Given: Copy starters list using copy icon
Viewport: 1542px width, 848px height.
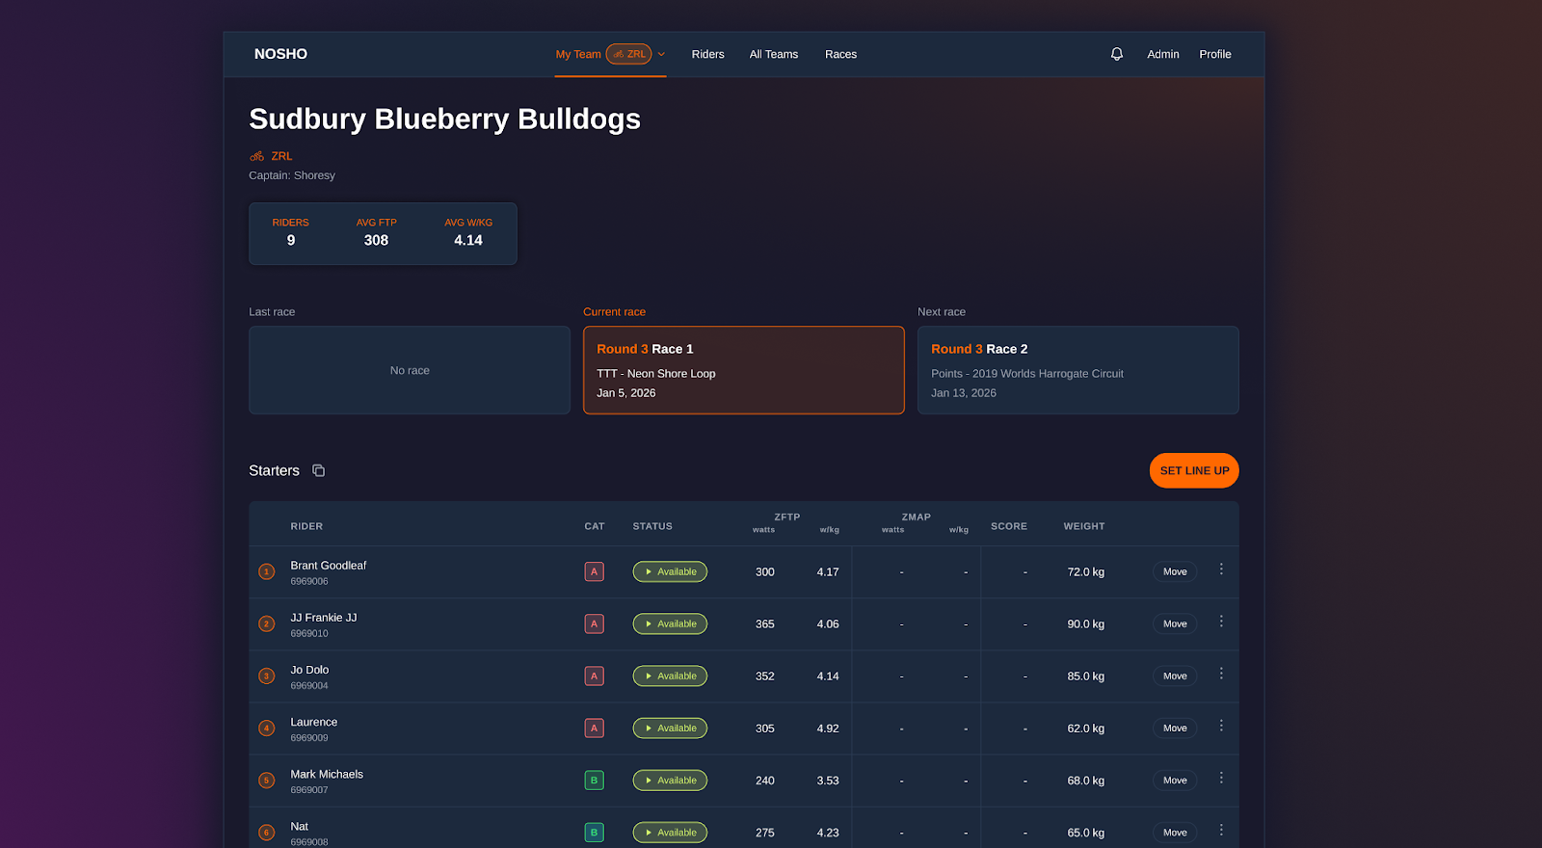Looking at the screenshot, I should coord(319,470).
